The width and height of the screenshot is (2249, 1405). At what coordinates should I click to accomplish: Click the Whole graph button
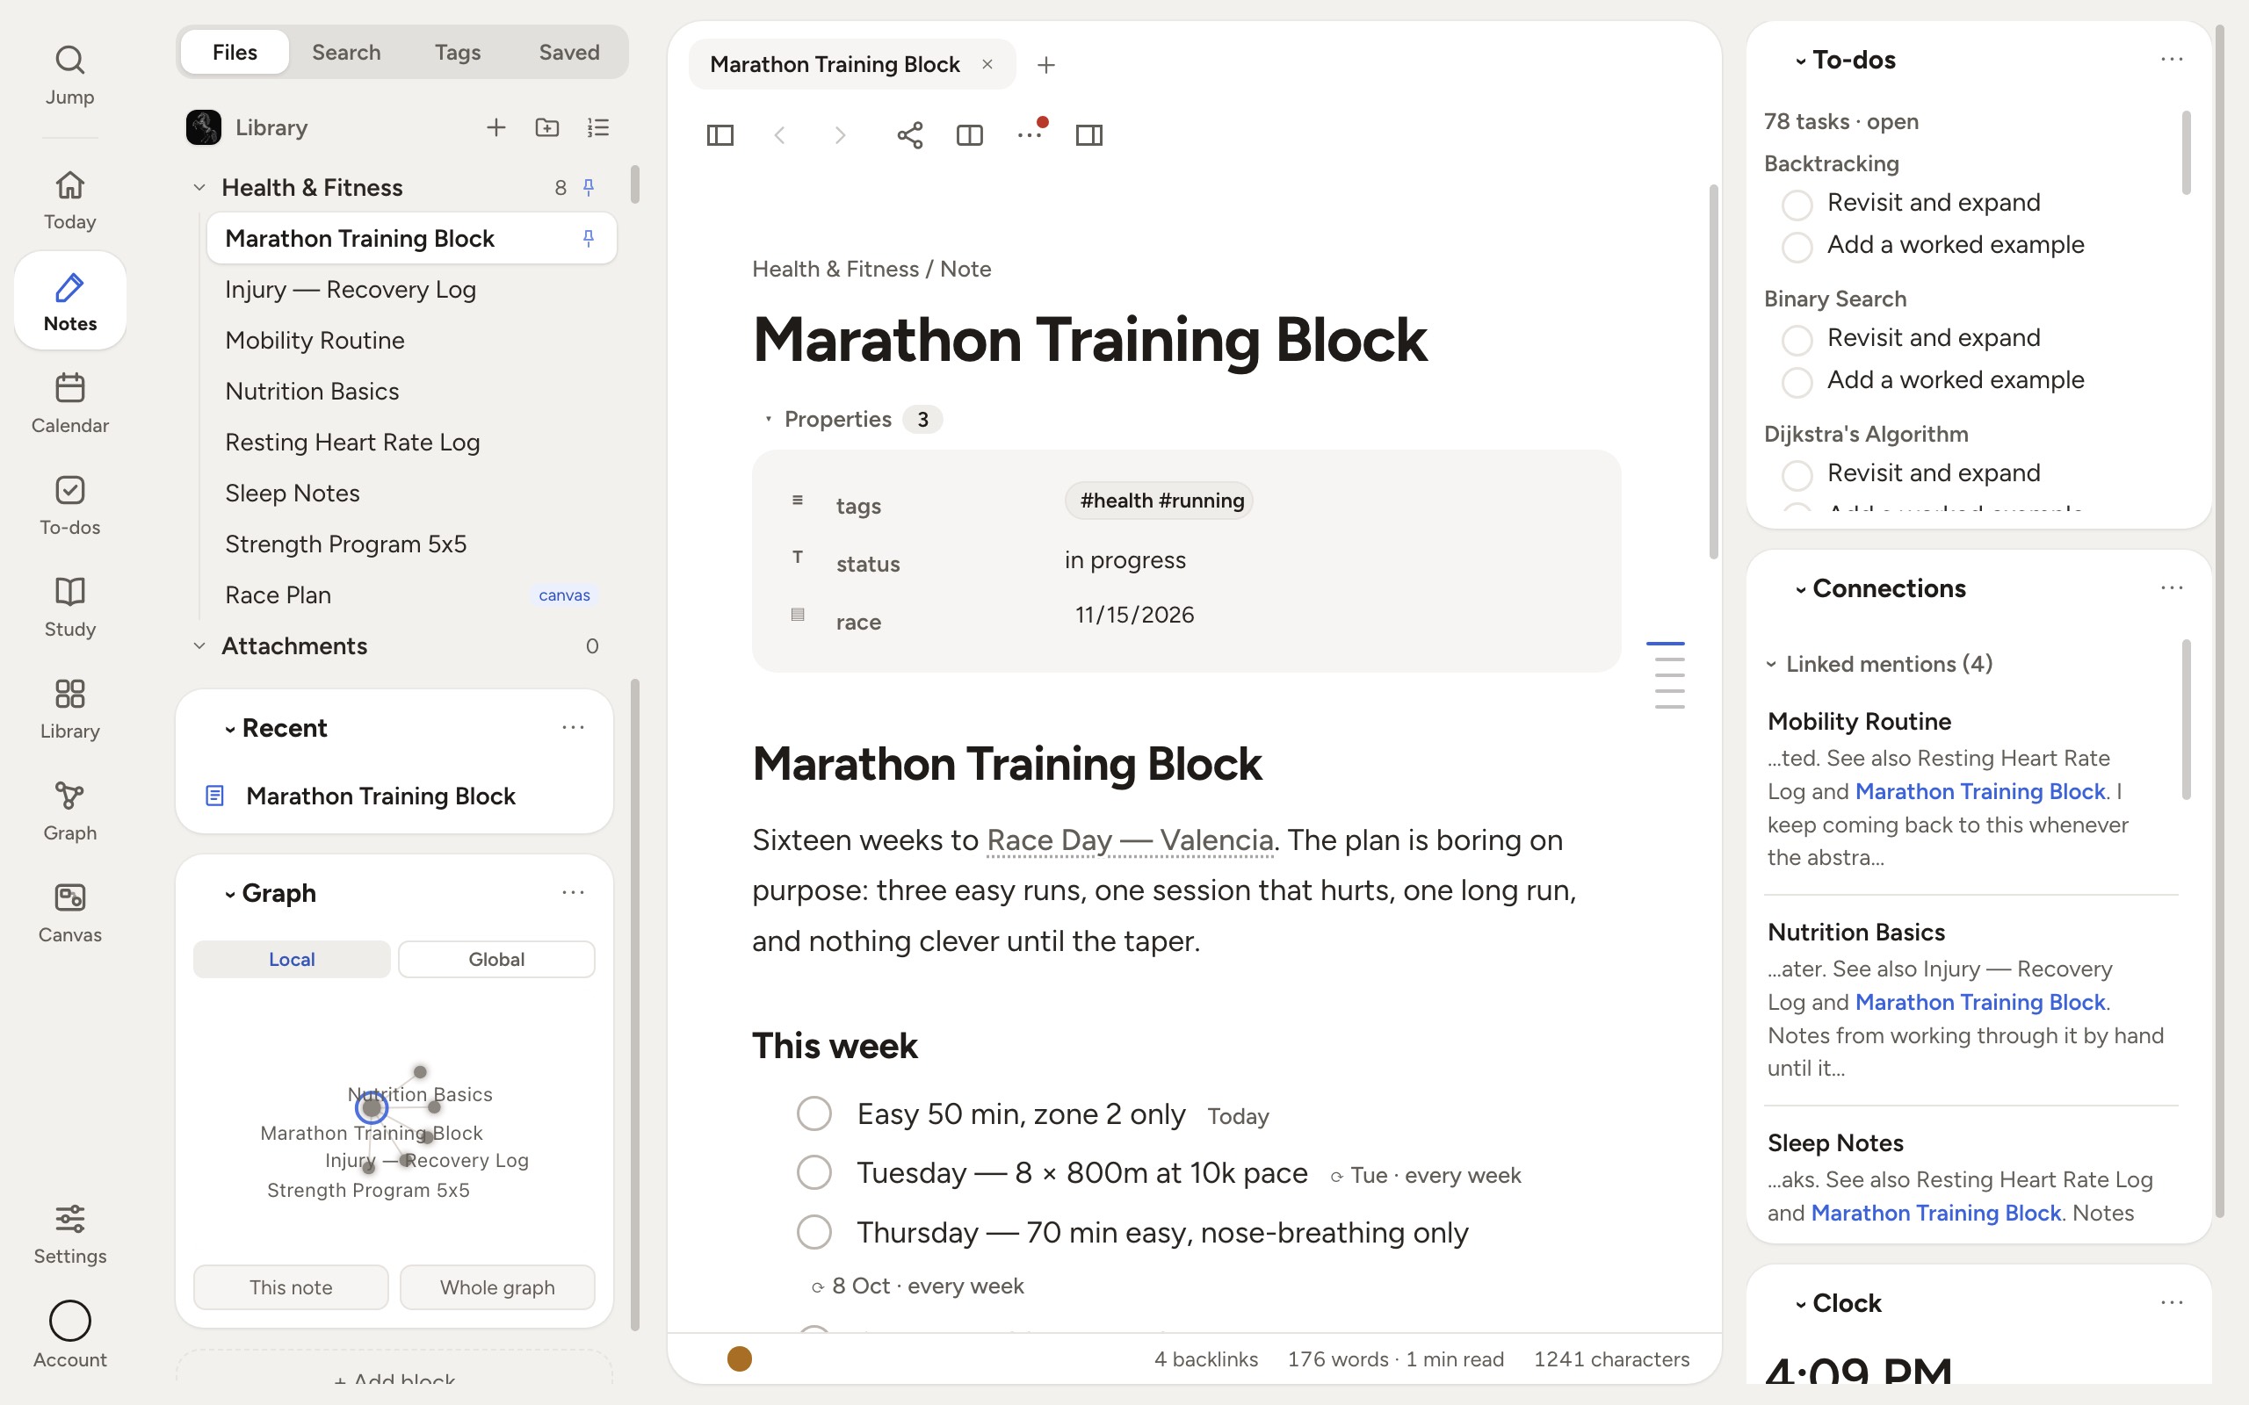[x=497, y=1287]
